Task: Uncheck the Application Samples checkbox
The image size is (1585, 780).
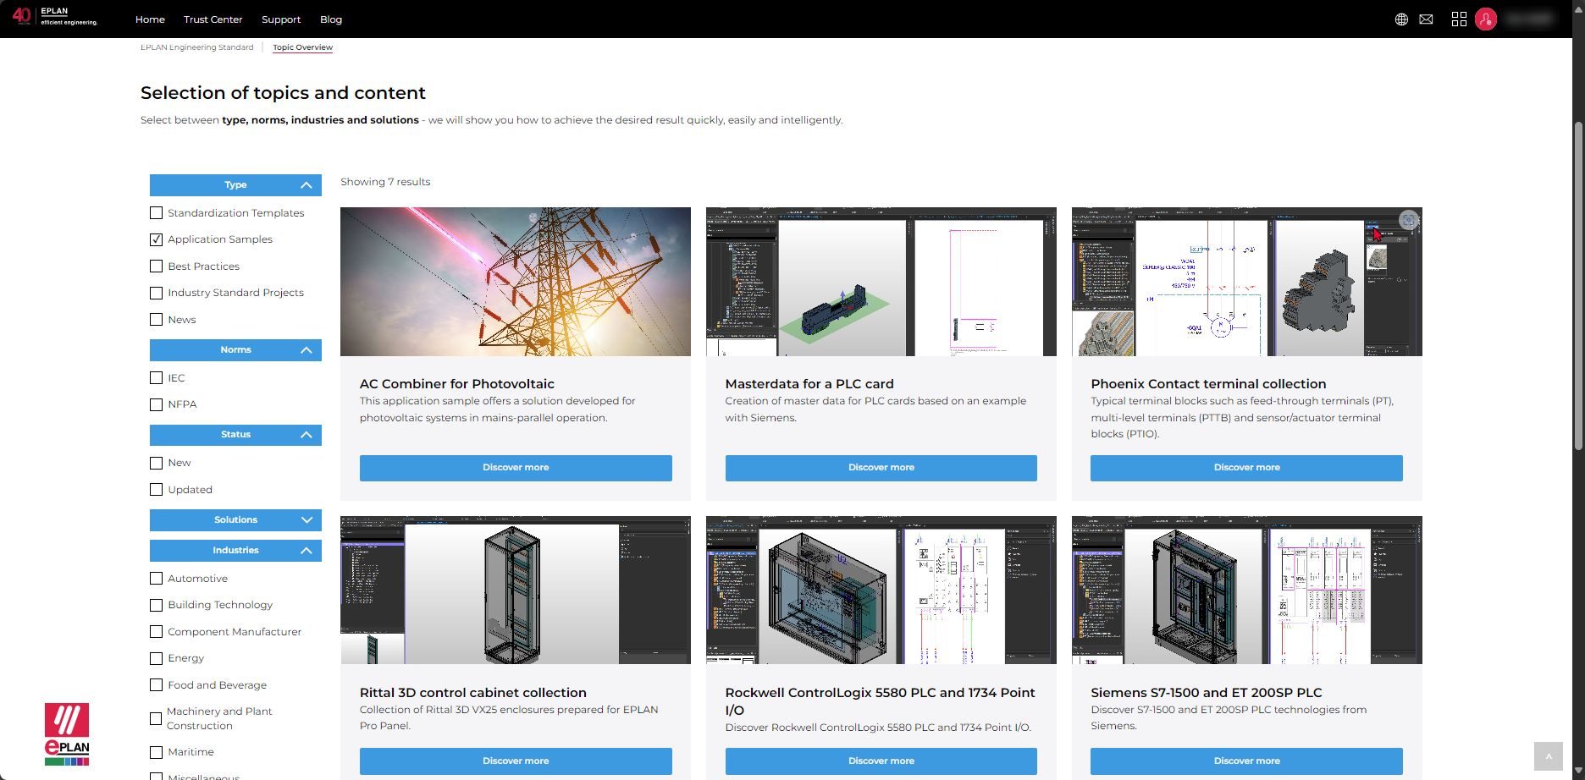Action: [156, 239]
